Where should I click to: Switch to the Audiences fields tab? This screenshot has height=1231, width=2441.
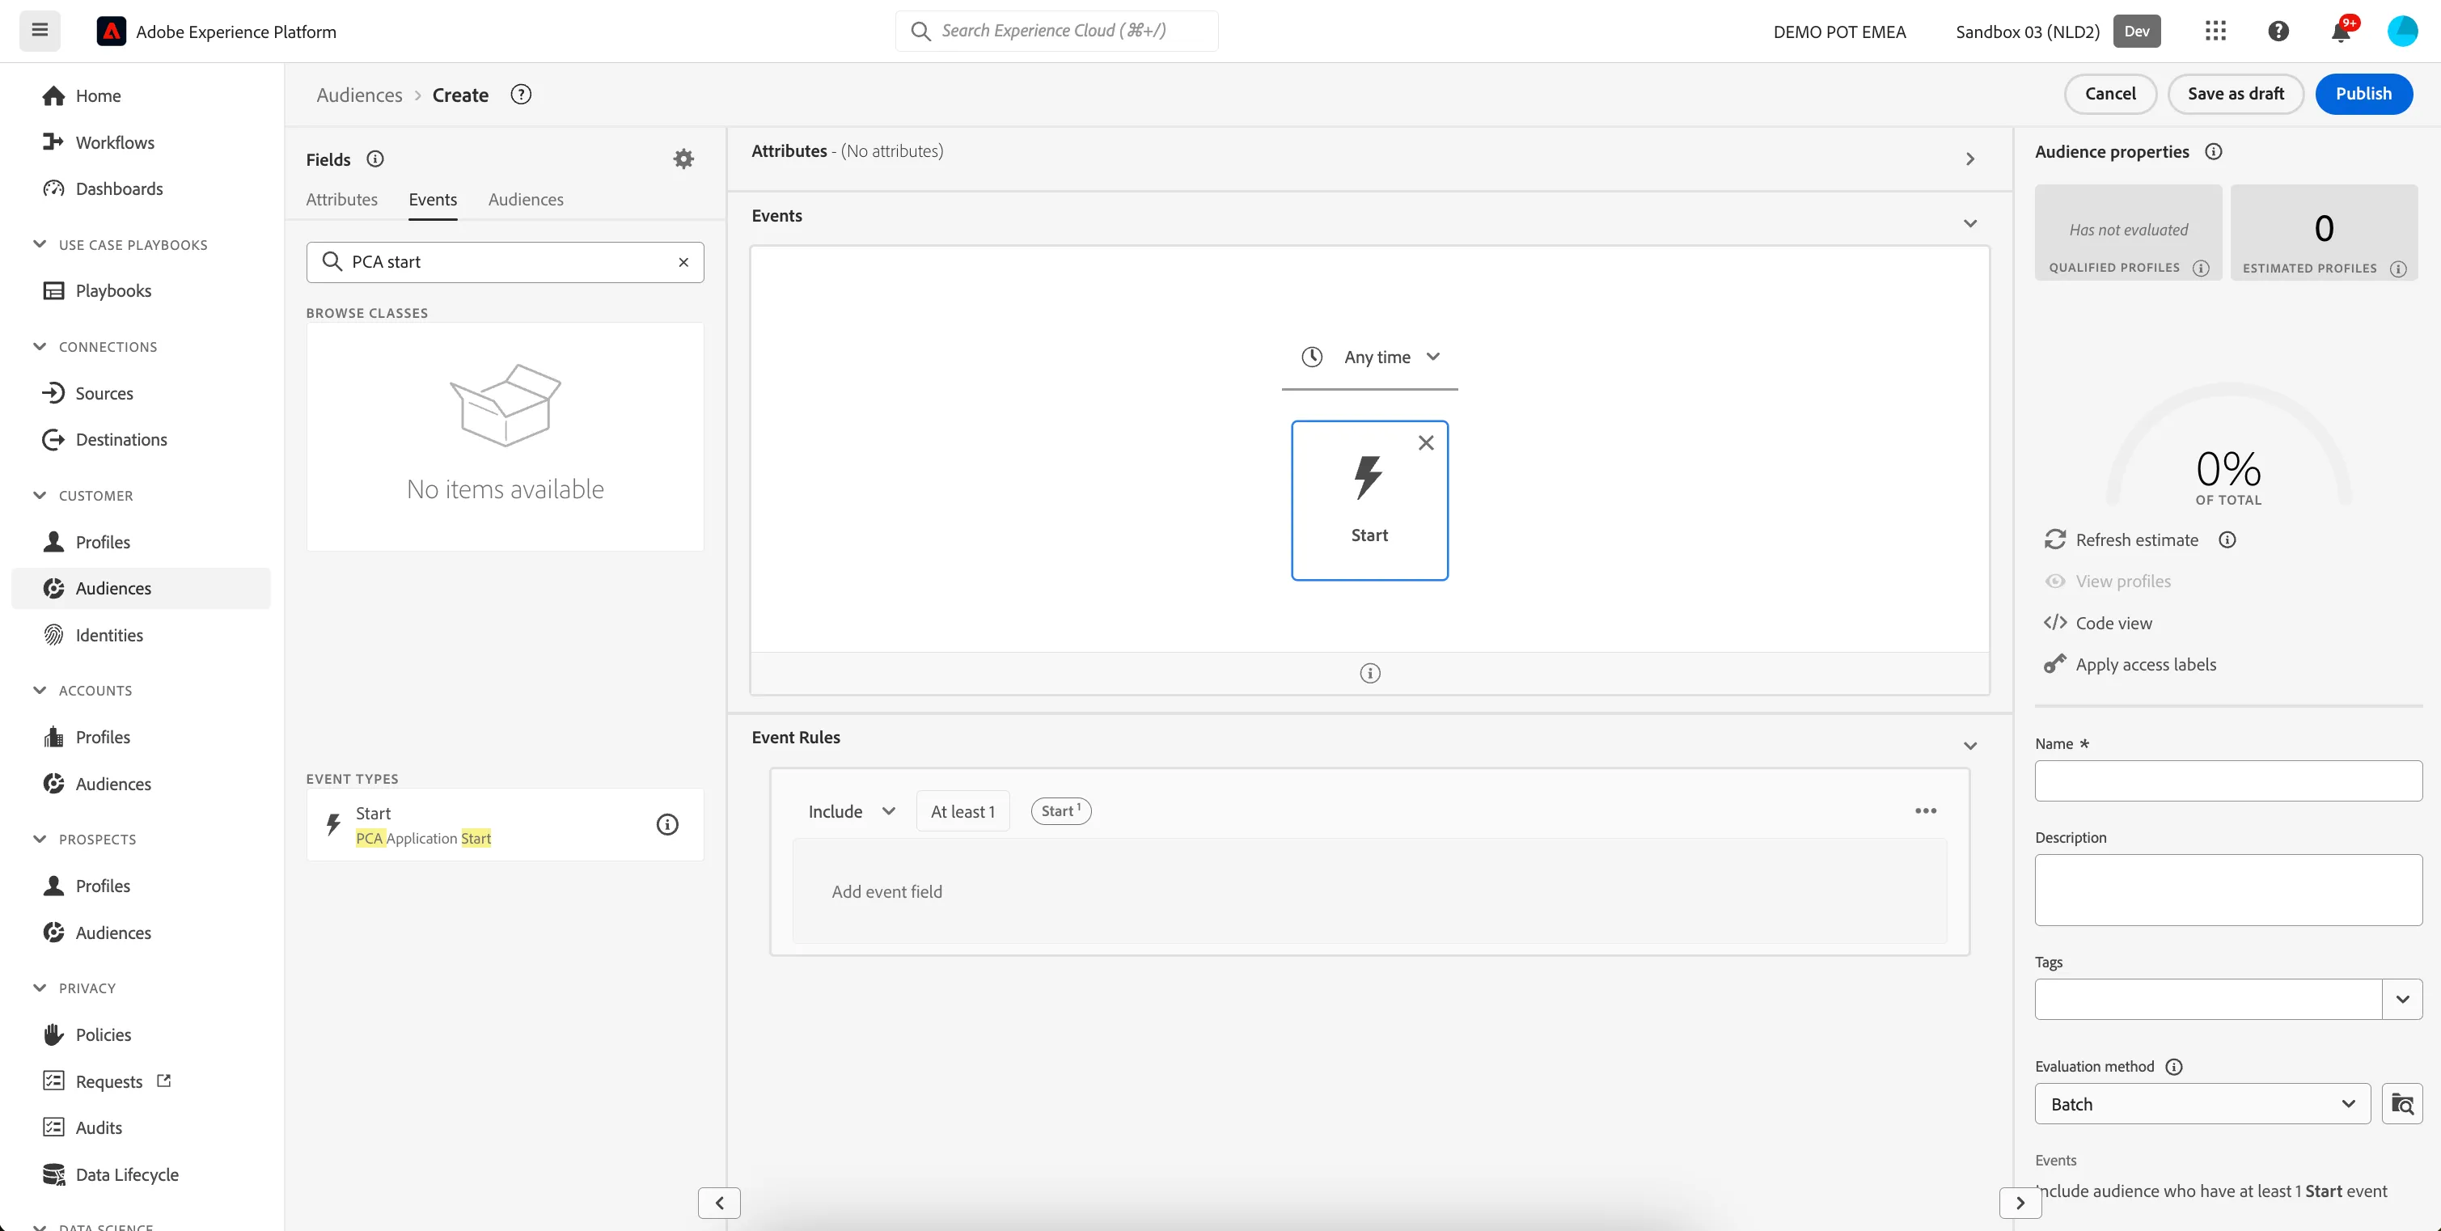(526, 199)
